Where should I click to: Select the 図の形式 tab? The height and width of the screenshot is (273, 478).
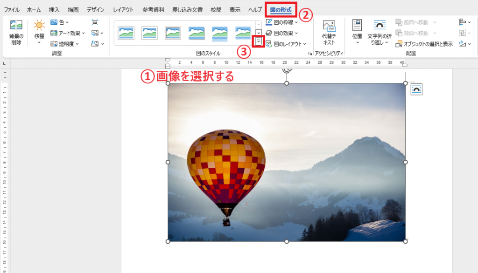(281, 10)
